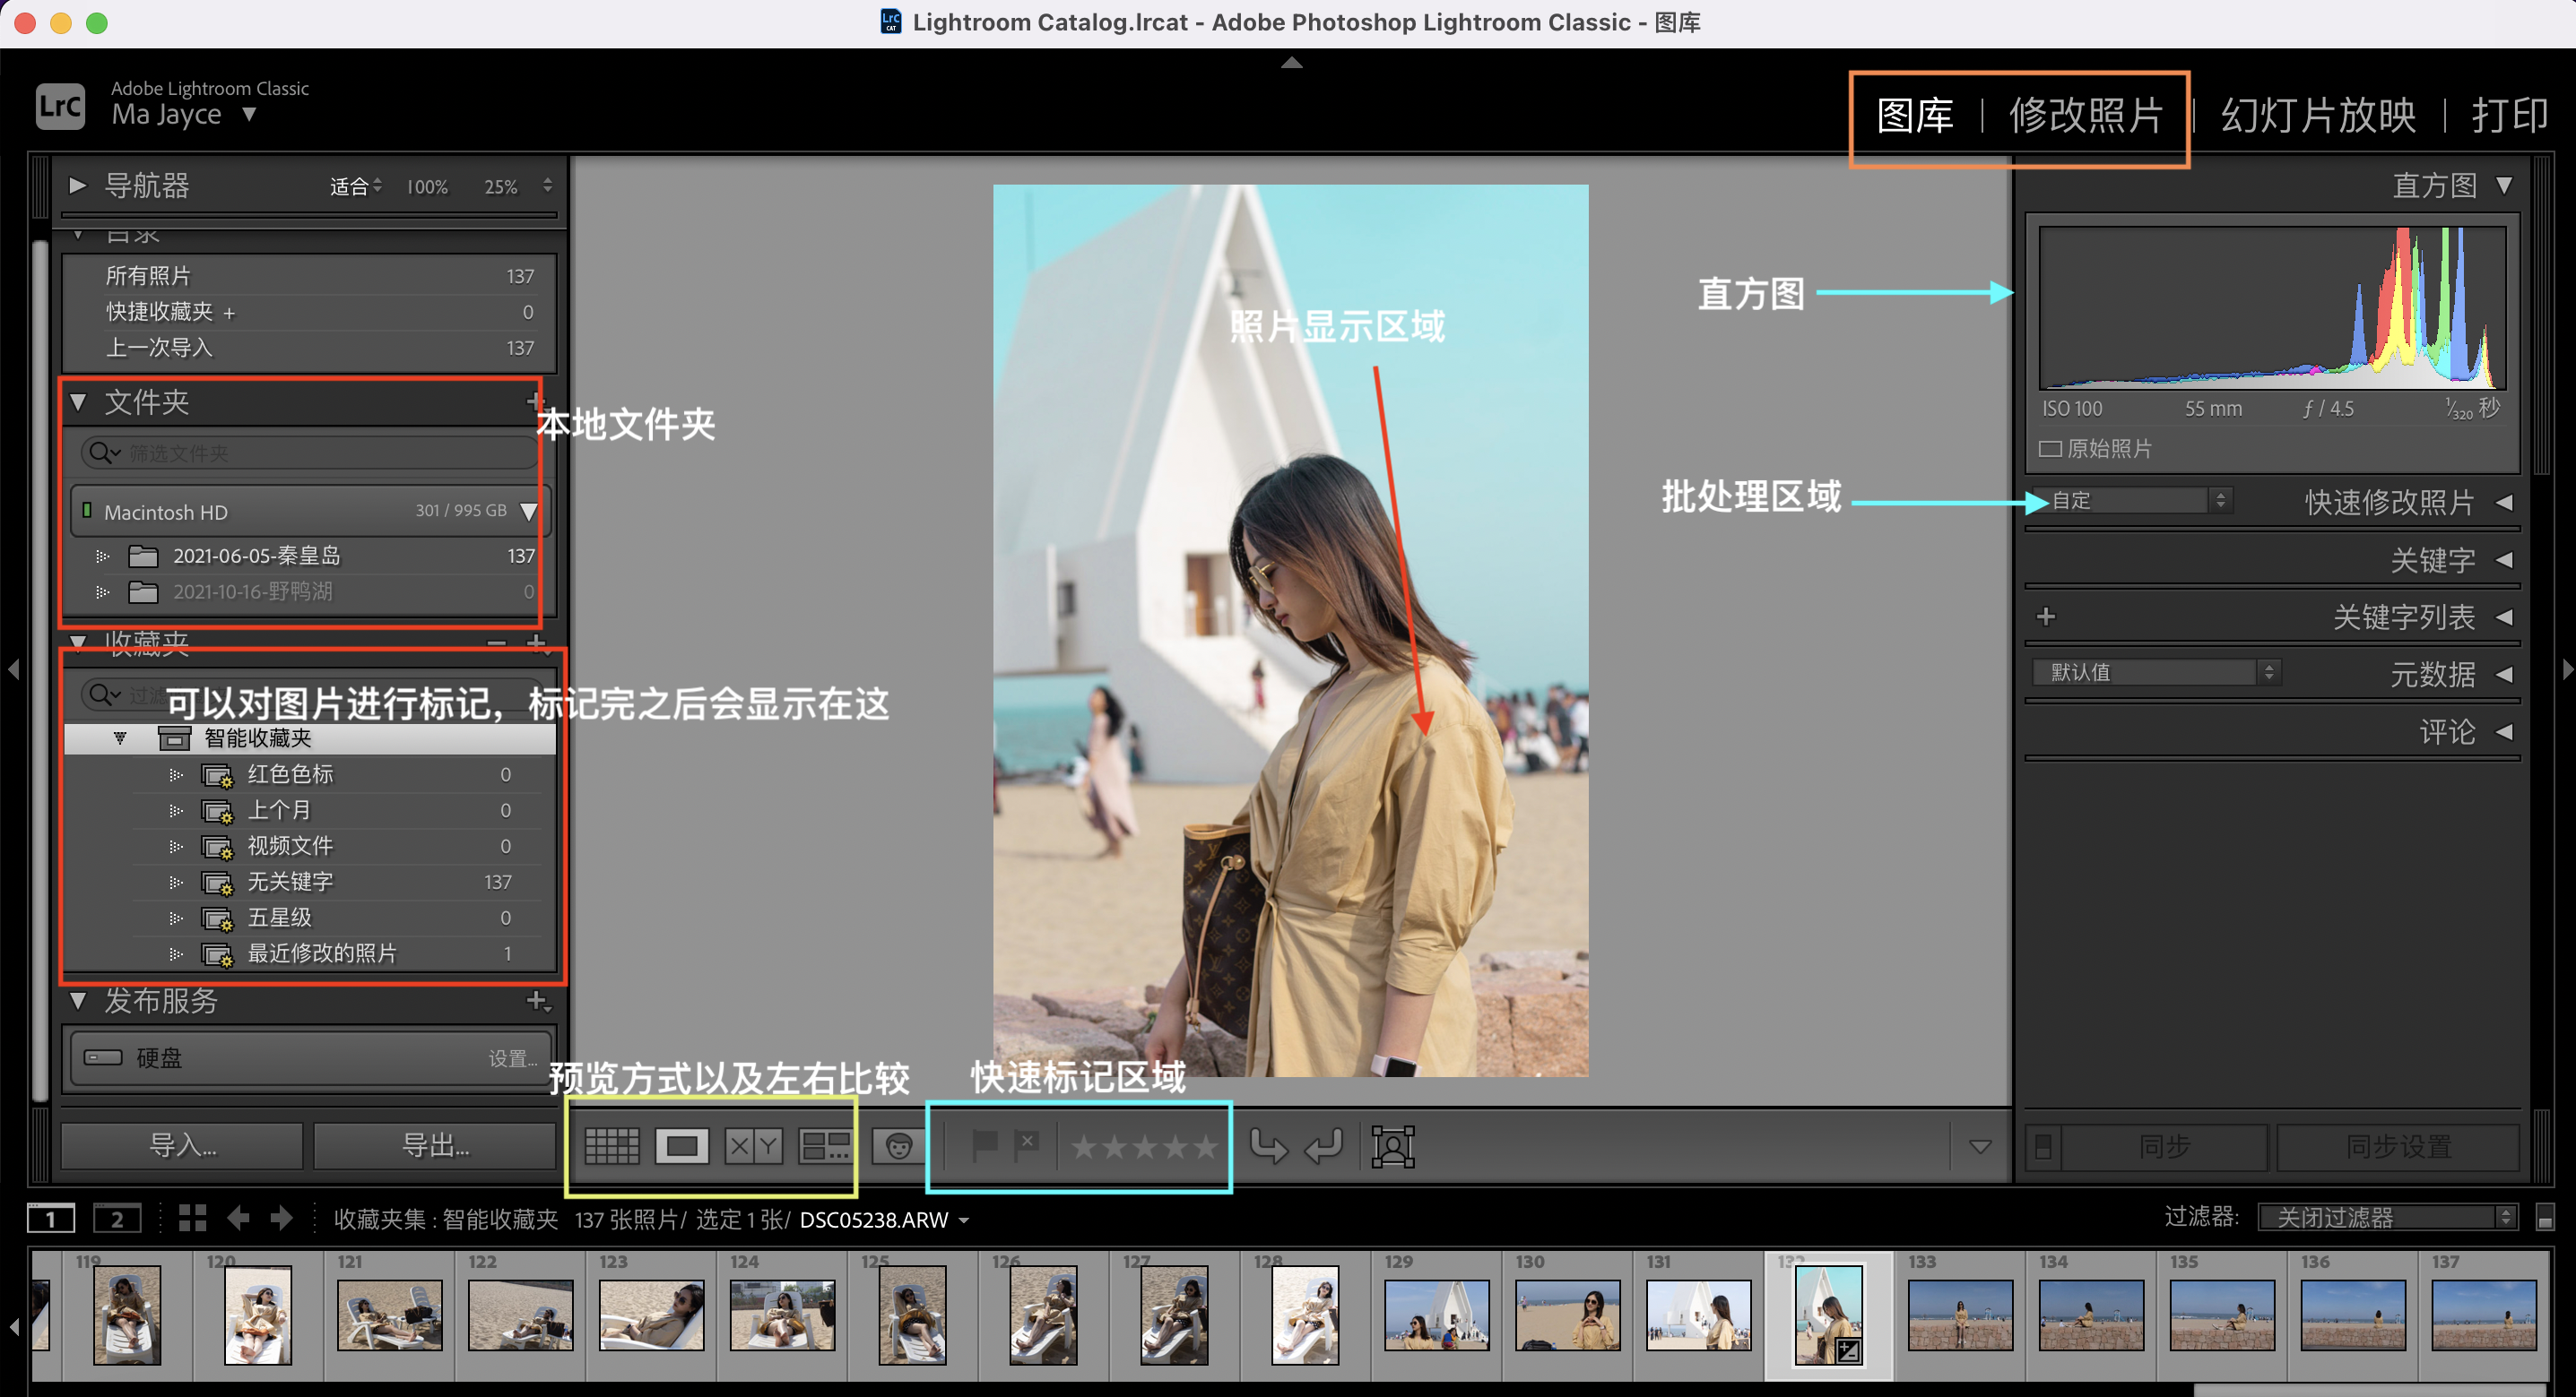The width and height of the screenshot is (2576, 1397).
Task: Click filmstrip grid shortcut icon
Action: (x=192, y=1218)
